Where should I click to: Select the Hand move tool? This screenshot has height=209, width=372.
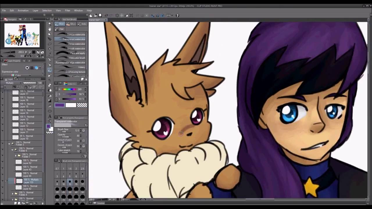(x=50, y=29)
